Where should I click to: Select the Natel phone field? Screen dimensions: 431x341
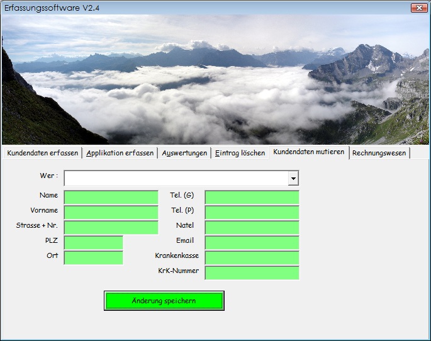pyautogui.click(x=252, y=228)
